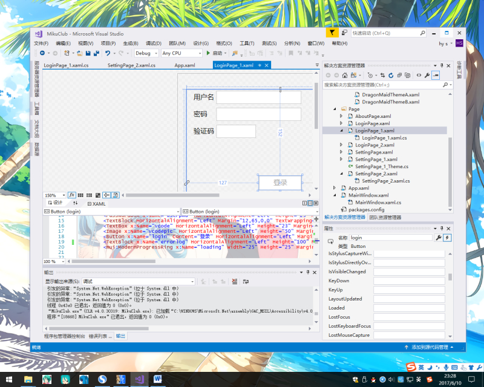Switch to the SettingPage_2.xaml.cs tab

131,65
